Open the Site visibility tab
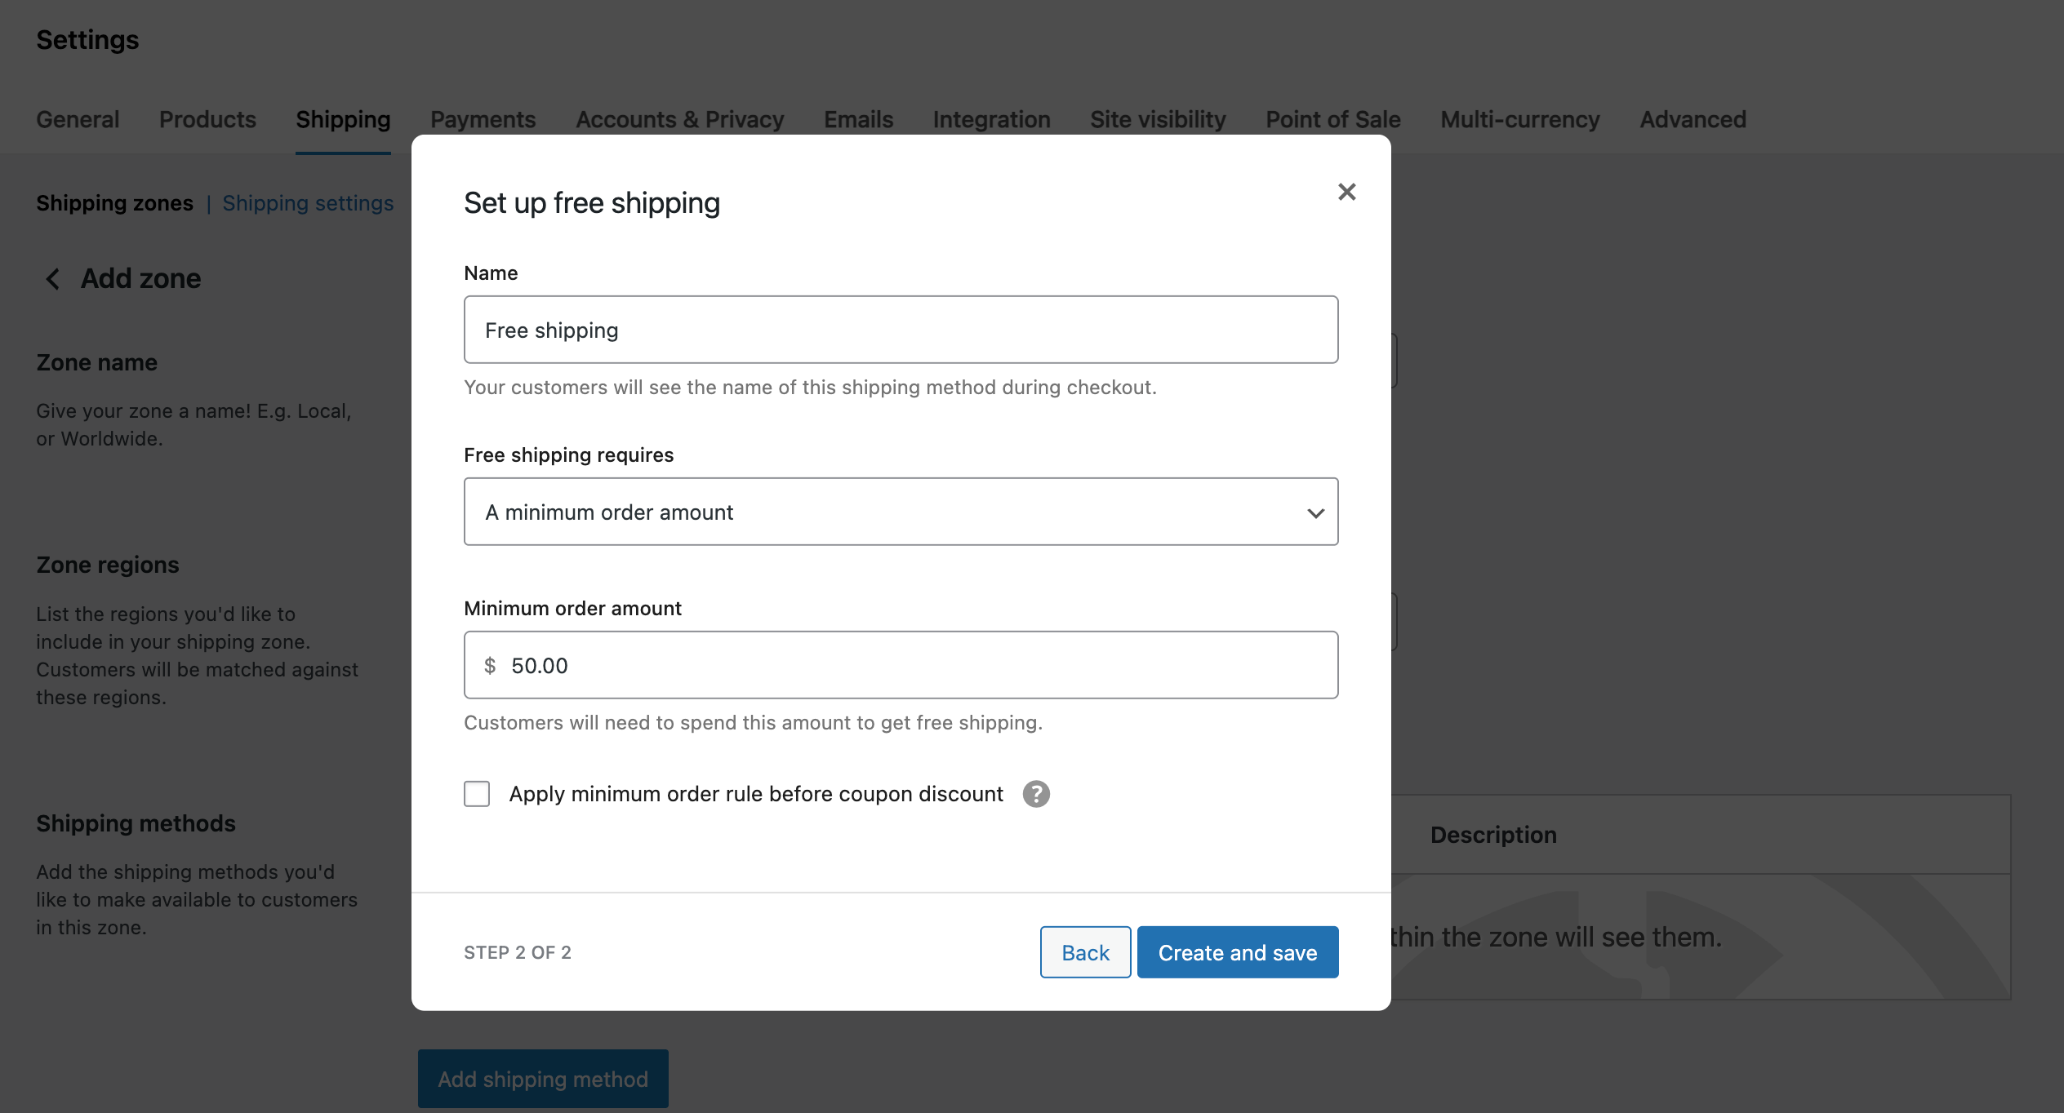Viewport: 2064px width, 1113px height. click(x=1158, y=119)
